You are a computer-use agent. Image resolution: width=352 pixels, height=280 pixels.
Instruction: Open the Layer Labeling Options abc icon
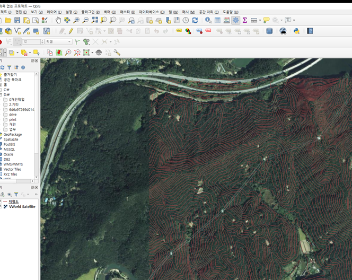coord(179,31)
